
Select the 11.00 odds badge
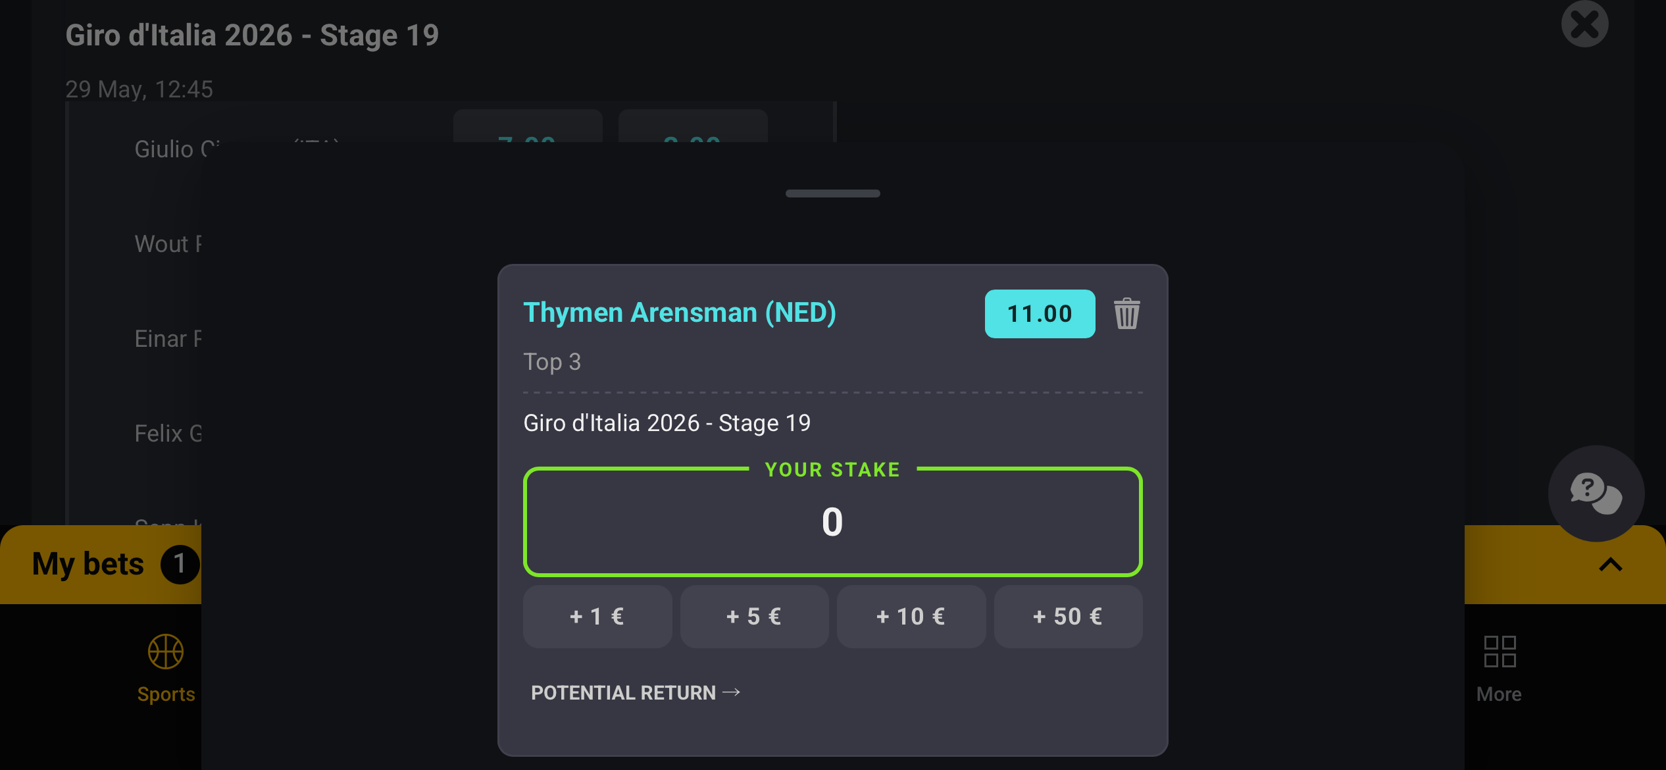click(x=1040, y=314)
